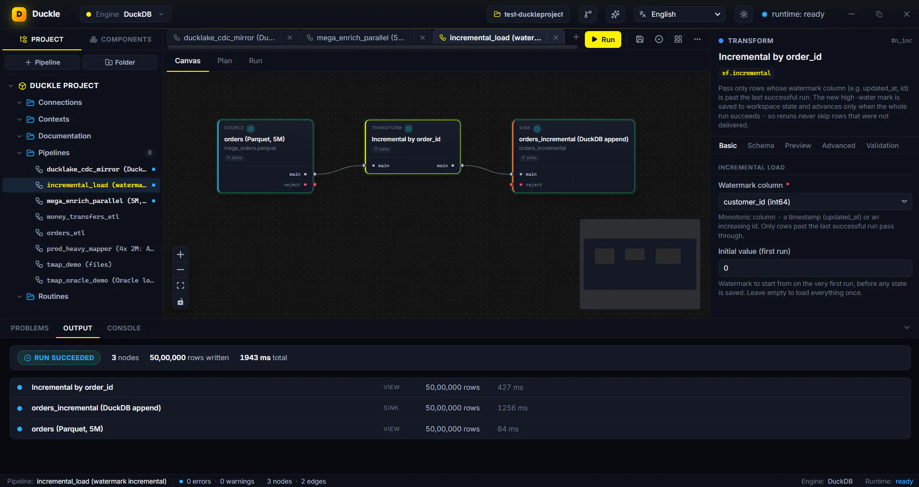The width and height of the screenshot is (919, 487).
Task: Zoom in on the canvas
Action: (x=180, y=254)
